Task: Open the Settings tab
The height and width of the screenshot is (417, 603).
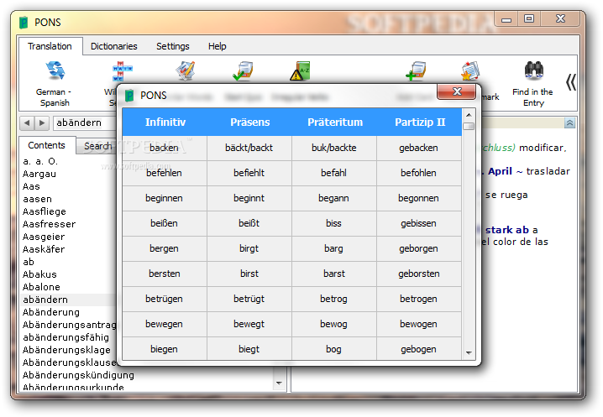Action: (173, 46)
